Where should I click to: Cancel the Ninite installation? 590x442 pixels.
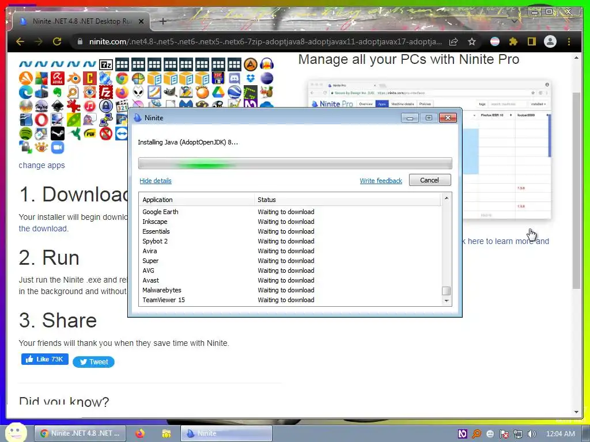coord(430,180)
